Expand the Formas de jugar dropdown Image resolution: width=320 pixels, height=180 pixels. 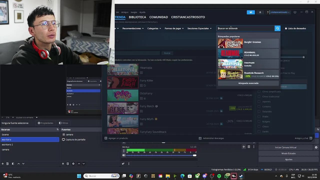(x=174, y=28)
